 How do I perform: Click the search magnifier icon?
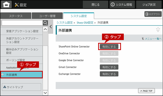(45, 23)
